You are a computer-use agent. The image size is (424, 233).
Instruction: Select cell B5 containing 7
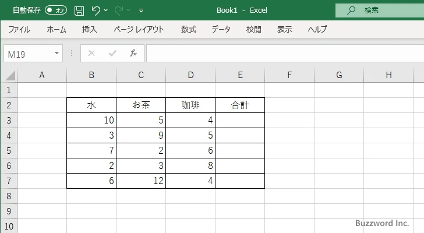pyautogui.click(x=91, y=150)
